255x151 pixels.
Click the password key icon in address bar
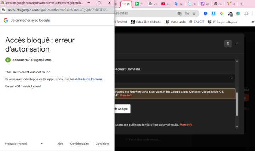tap(187, 13)
